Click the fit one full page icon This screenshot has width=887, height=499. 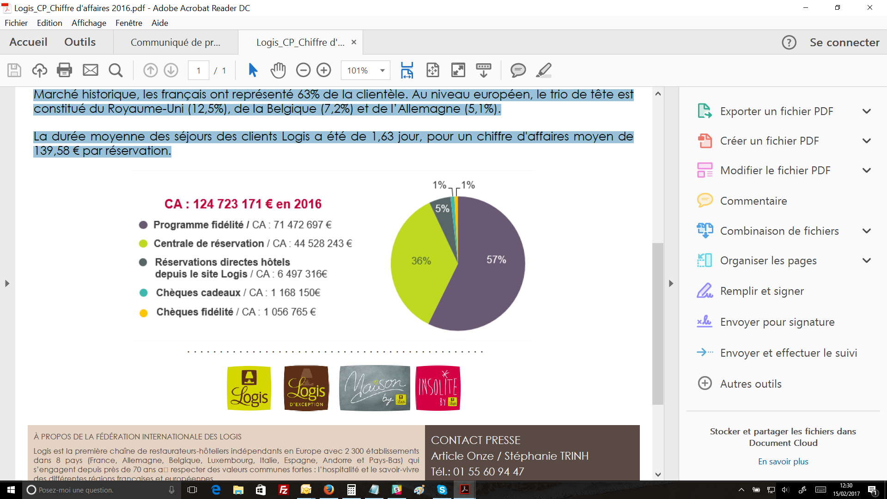click(x=432, y=70)
